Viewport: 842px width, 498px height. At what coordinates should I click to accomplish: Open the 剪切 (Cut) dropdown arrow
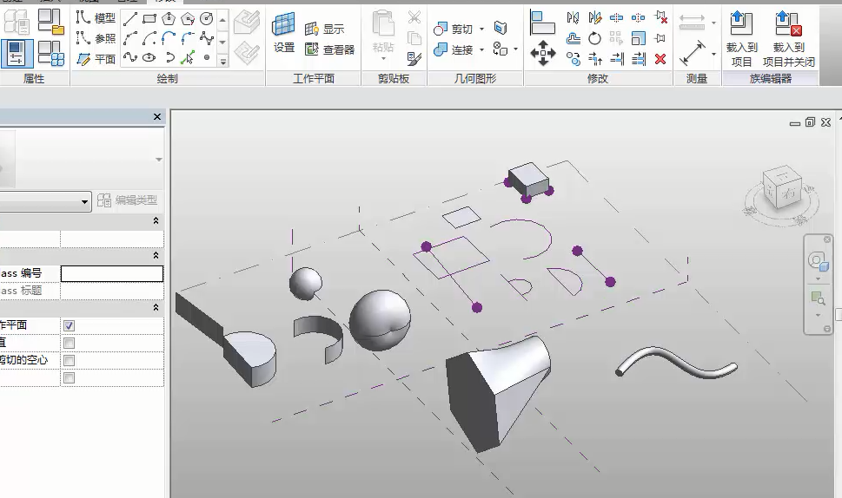coord(481,29)
